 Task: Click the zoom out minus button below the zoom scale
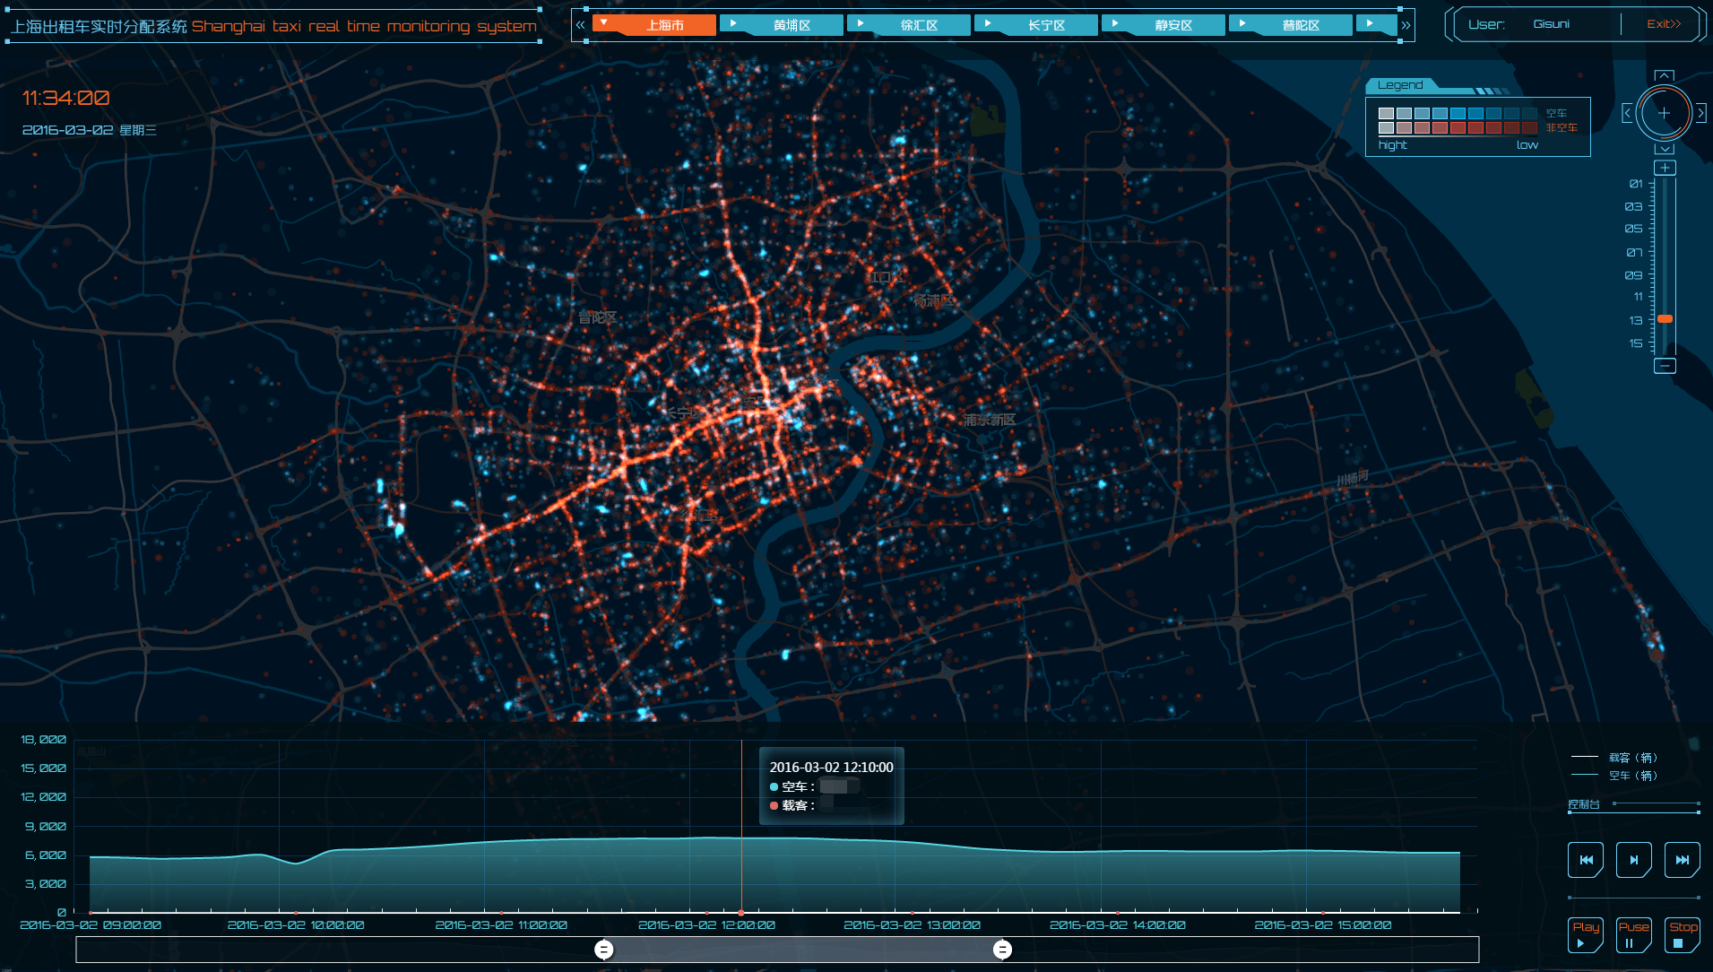point(1665,366)
